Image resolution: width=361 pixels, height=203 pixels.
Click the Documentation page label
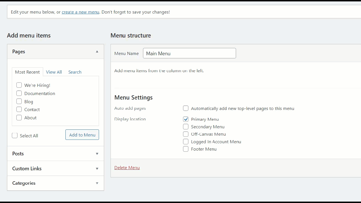point(40,93)
